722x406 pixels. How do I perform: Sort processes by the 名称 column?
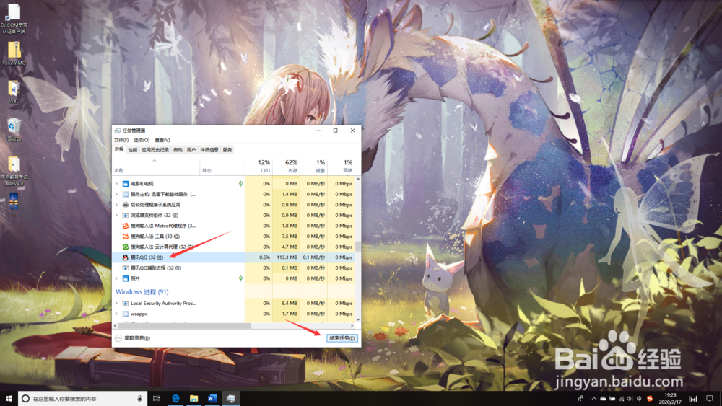coord(156,167)
